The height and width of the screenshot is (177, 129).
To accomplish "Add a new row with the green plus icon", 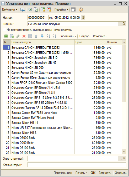I will (6, 36).
